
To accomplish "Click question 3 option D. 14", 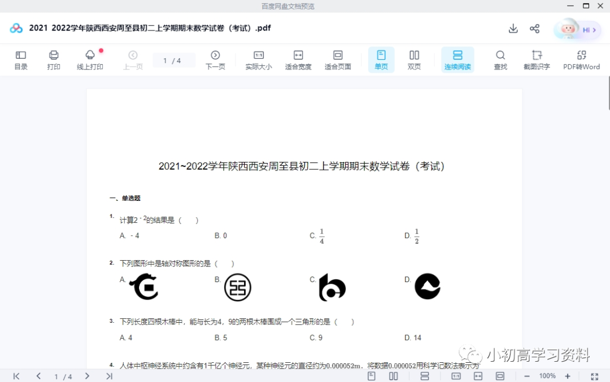I will [413, 337].
